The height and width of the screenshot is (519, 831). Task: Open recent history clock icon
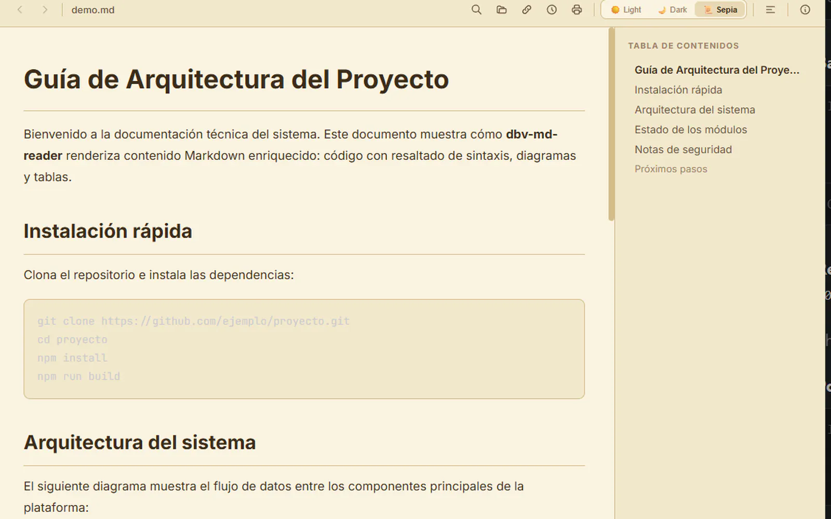click(x=552, y=10)
